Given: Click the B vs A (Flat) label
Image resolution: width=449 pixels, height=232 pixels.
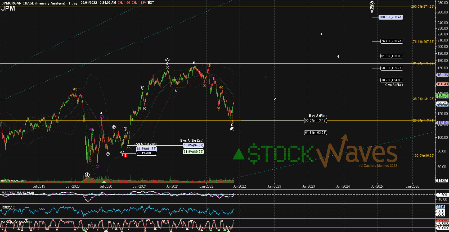Looking at the screenshot, I should coord(318,116).
